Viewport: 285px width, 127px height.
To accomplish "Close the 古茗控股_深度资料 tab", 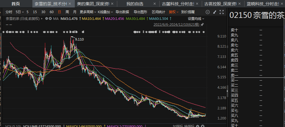I will pos(240,4).
